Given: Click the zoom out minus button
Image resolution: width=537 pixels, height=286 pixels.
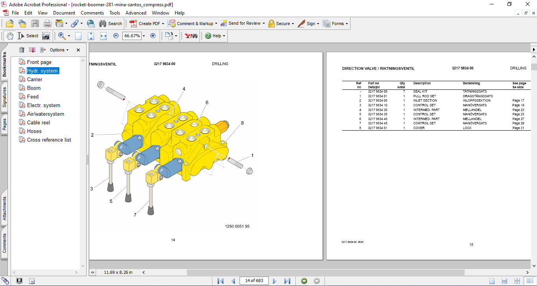Looking at the screenshot, I should click(116, 36).
